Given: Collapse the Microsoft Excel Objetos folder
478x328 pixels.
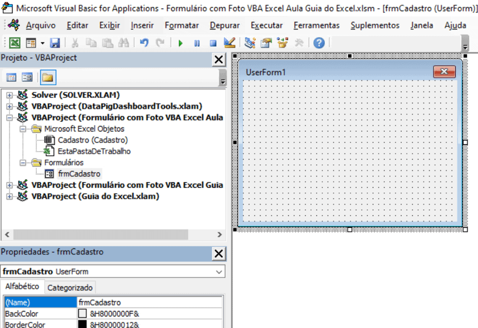Looking at the screenshot, I should pyautogui.click(x=23, y=129).
